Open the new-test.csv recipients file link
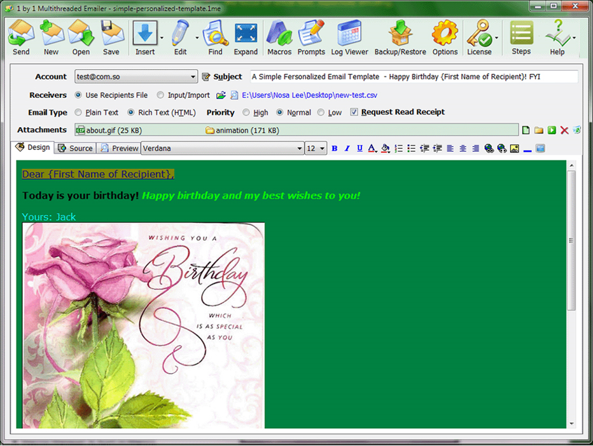 [x=309, y=95]
